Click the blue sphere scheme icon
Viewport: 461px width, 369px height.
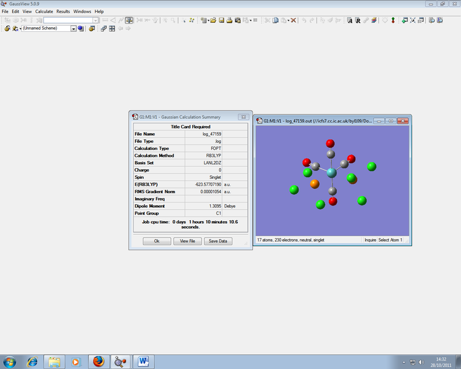click(81, 28)
